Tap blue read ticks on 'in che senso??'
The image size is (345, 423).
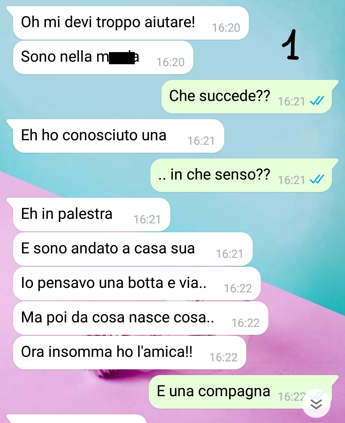click(x=317, y=180)
